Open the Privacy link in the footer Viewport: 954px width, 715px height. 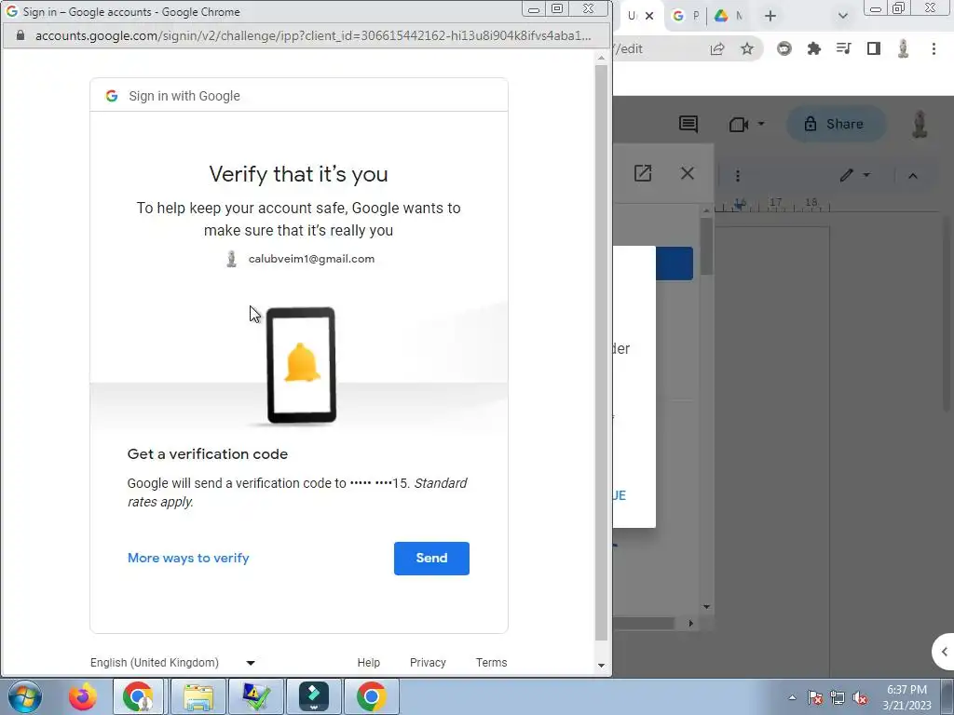[428, 662]
